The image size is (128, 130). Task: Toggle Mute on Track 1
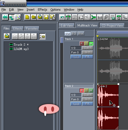click(91, 44)
